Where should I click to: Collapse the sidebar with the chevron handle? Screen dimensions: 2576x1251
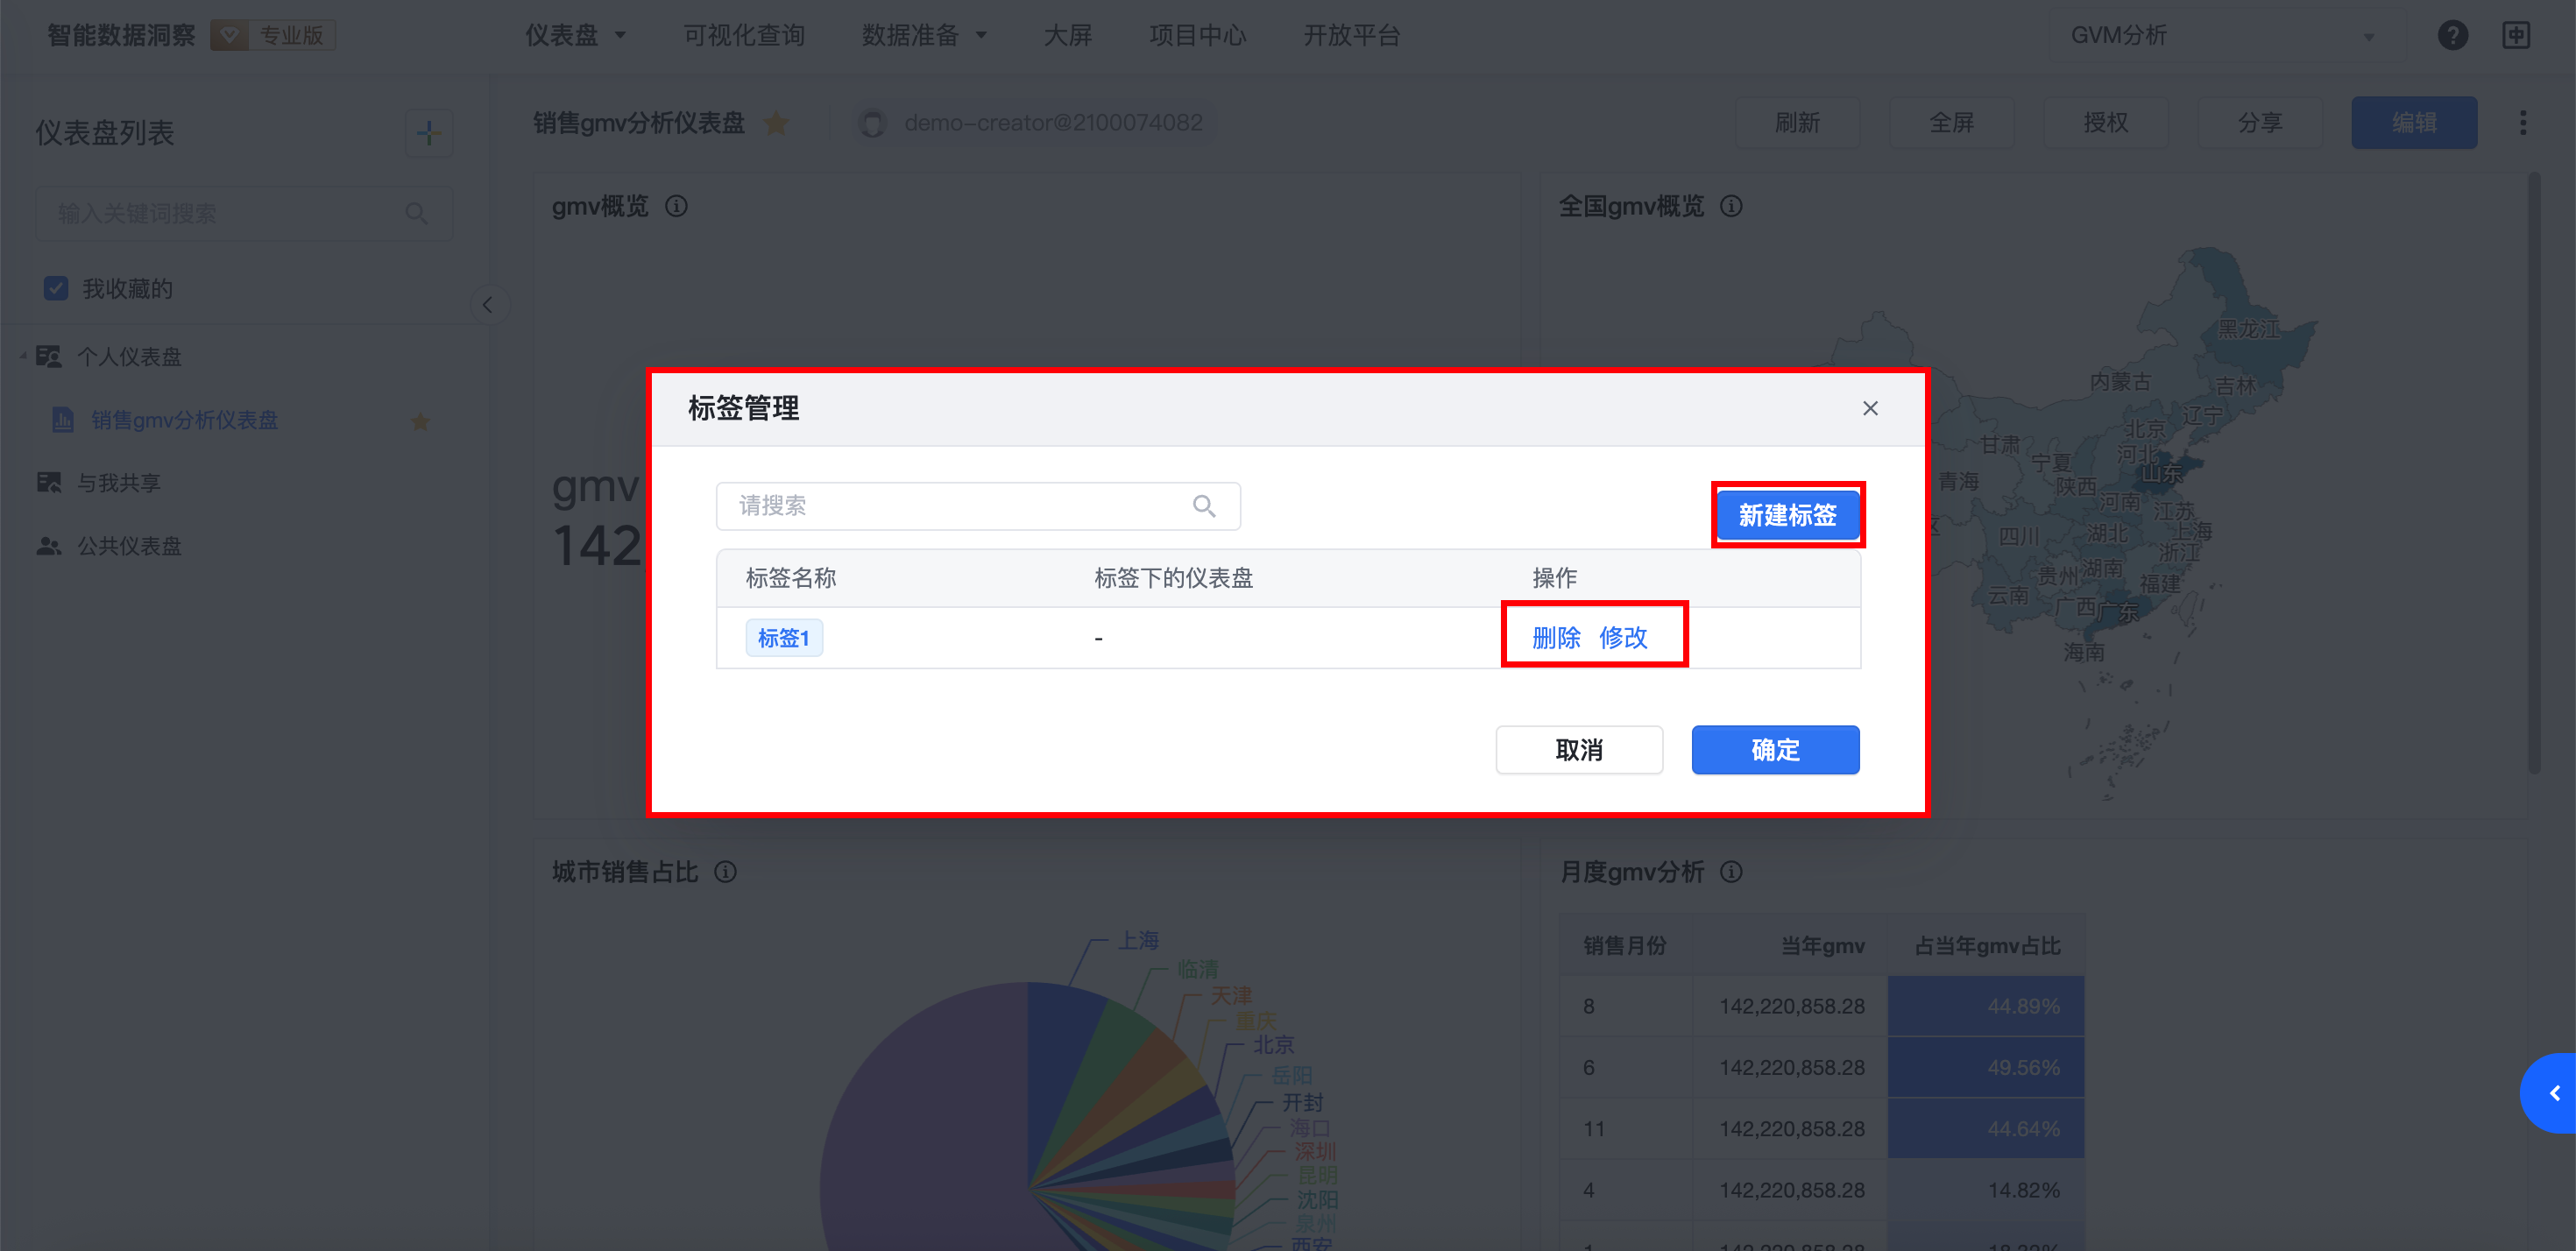[x=487, y=305]
